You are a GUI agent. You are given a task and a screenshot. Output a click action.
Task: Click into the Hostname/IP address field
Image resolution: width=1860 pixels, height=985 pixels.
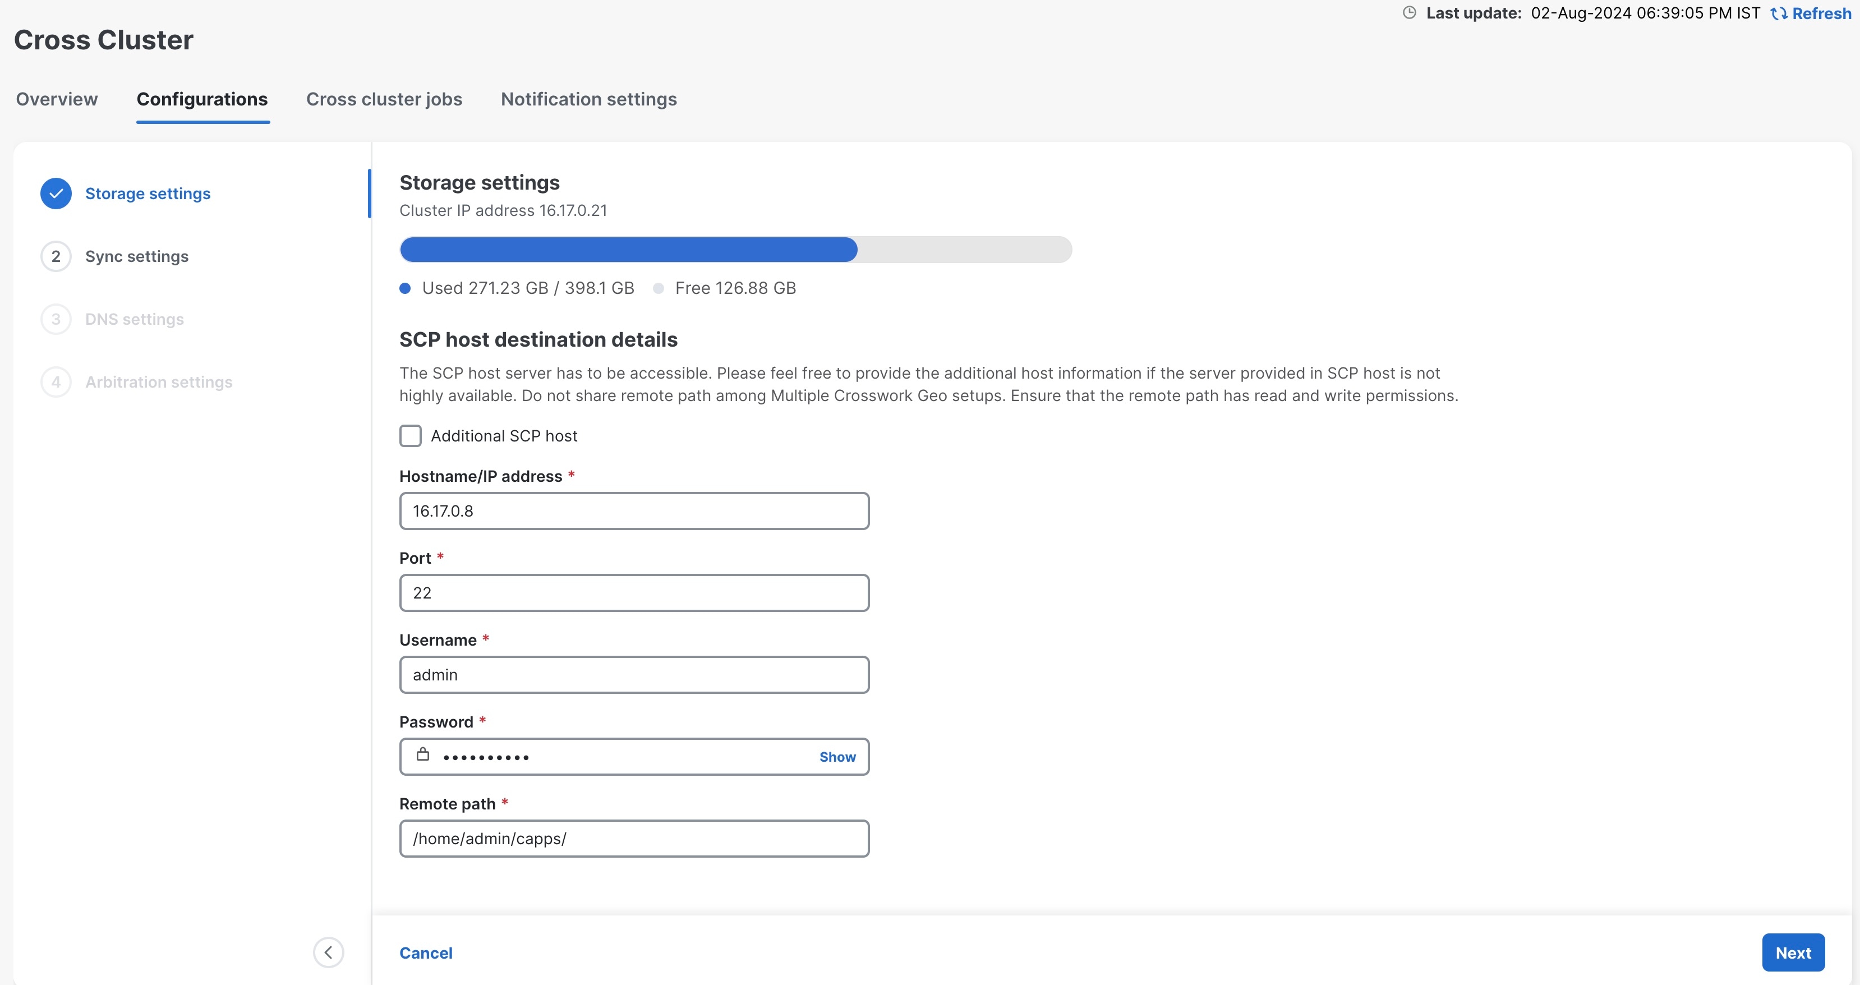(634, 511)
